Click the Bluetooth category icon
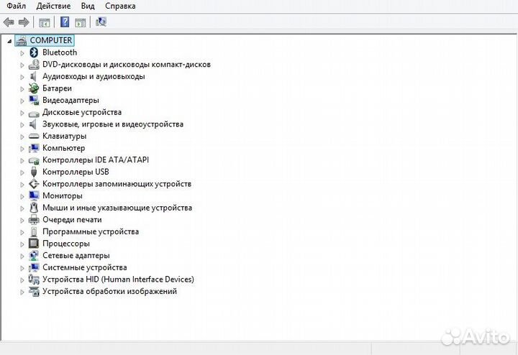The width and height of the screenshot is (518, 355). click(x=34, y=52)
